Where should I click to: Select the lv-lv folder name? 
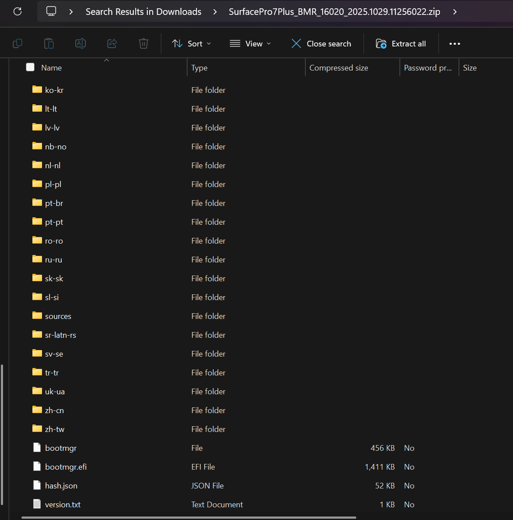click(x=53, y=127)
